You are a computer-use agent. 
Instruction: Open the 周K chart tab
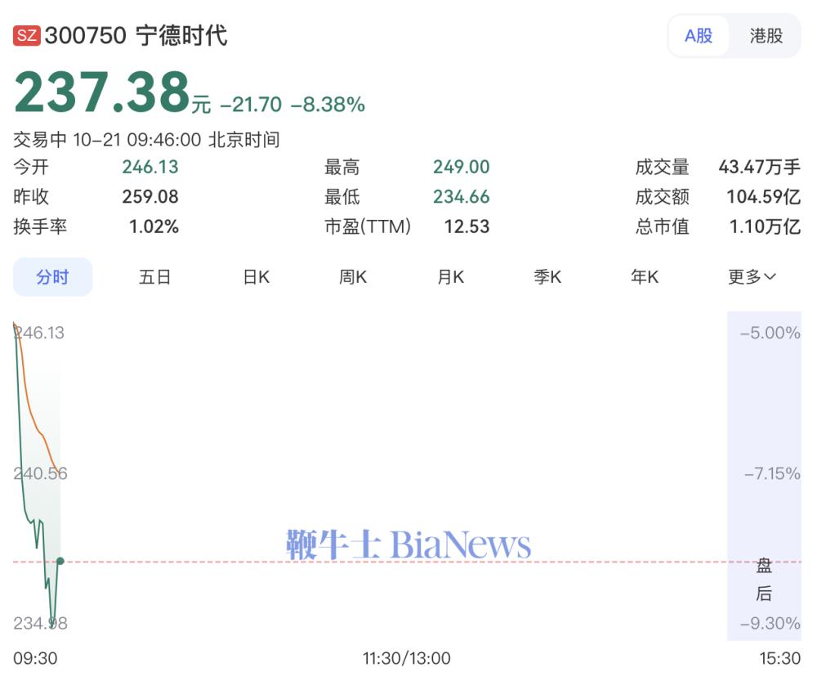[353, 276]
